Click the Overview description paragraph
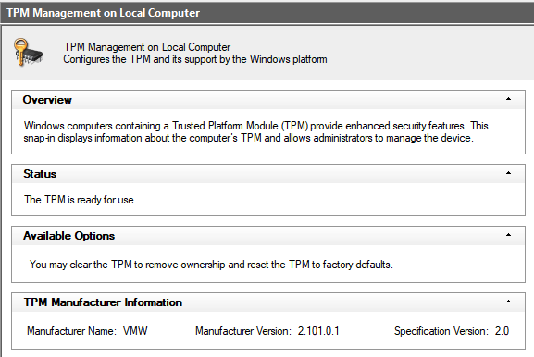The width and height of the screenshot is (534, 357). pos(255,131)
